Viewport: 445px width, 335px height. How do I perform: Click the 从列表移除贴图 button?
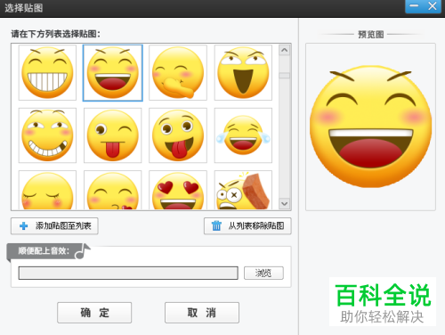(247, 226)
